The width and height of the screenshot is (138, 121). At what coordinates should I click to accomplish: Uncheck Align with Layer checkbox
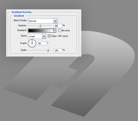(49, 36)
